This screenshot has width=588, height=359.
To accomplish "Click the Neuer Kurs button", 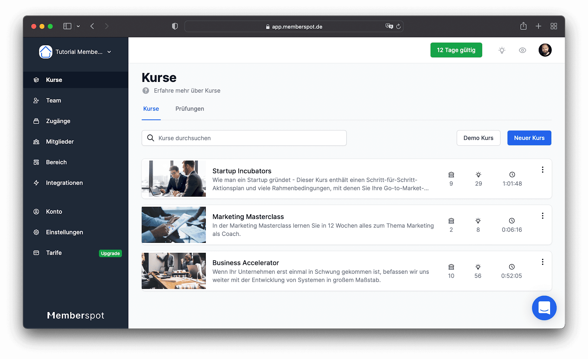I will [529, 138].
